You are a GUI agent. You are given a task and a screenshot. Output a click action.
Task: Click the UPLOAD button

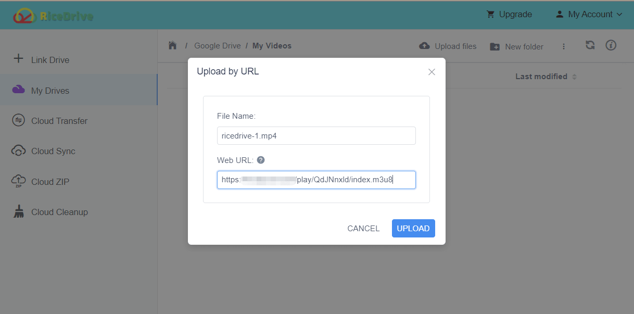tap(413, 228)
